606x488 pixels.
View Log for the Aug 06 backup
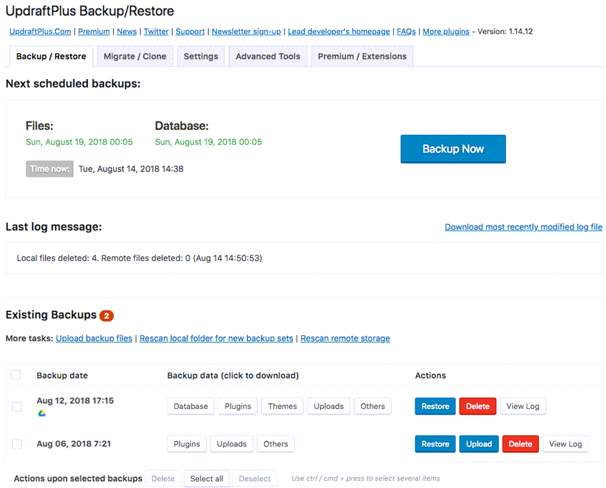(565, 444)
